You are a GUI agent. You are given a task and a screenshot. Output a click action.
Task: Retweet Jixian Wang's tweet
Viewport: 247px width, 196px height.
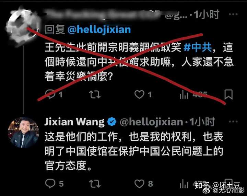[x=95, y=184]
